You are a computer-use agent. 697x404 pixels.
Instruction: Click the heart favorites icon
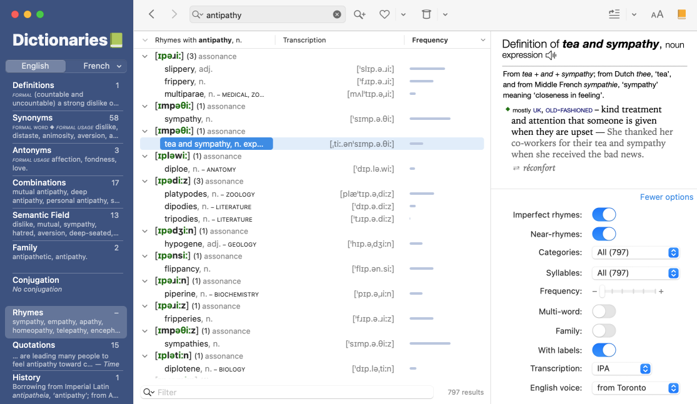[385, 14]
